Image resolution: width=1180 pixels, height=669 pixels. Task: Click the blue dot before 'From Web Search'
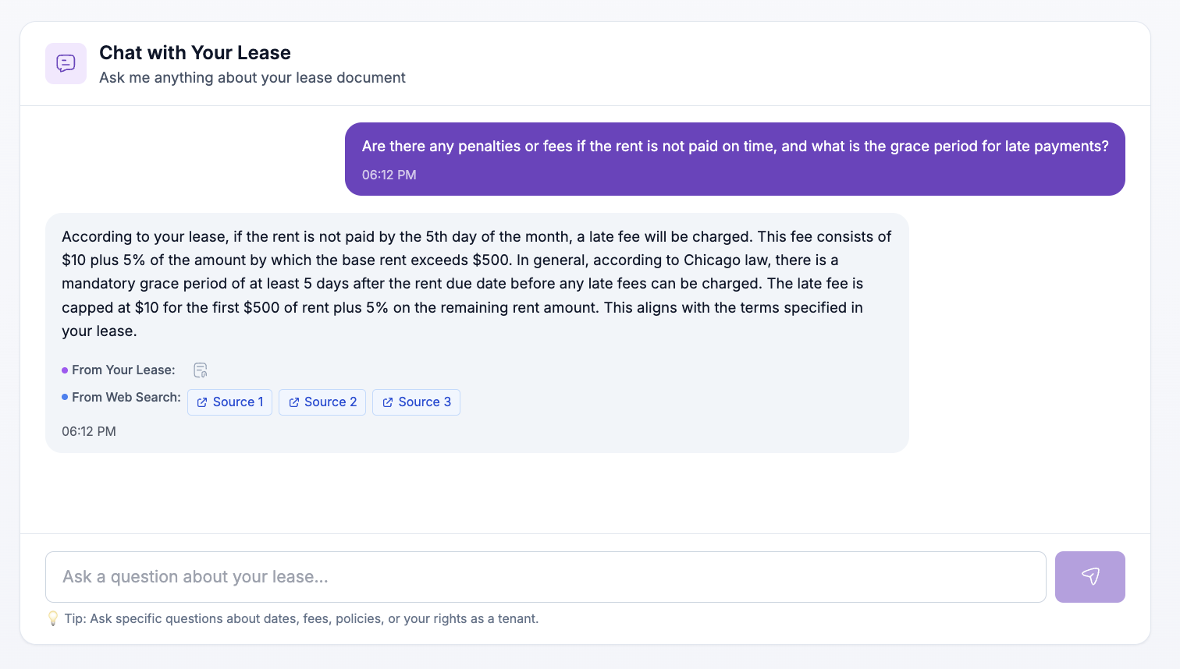[x=64, y=397]
